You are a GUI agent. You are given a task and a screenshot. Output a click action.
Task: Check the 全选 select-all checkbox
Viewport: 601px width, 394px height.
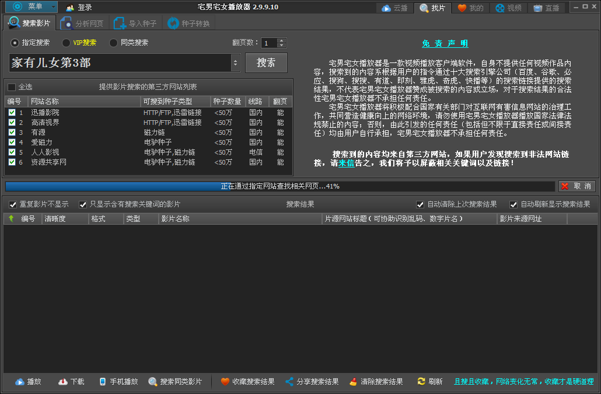[12, 87]
